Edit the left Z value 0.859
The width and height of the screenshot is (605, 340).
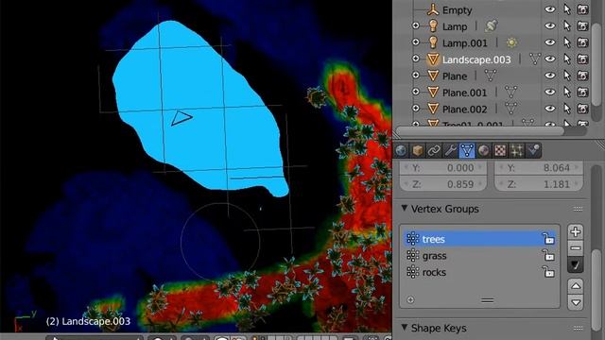pyautogui.click(x=443, y=184)
